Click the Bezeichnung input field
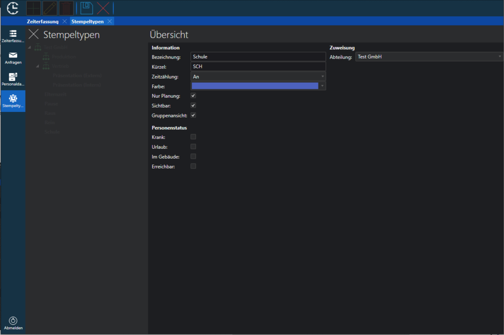This screenshot has height=335, width=504. click(258, 57)
